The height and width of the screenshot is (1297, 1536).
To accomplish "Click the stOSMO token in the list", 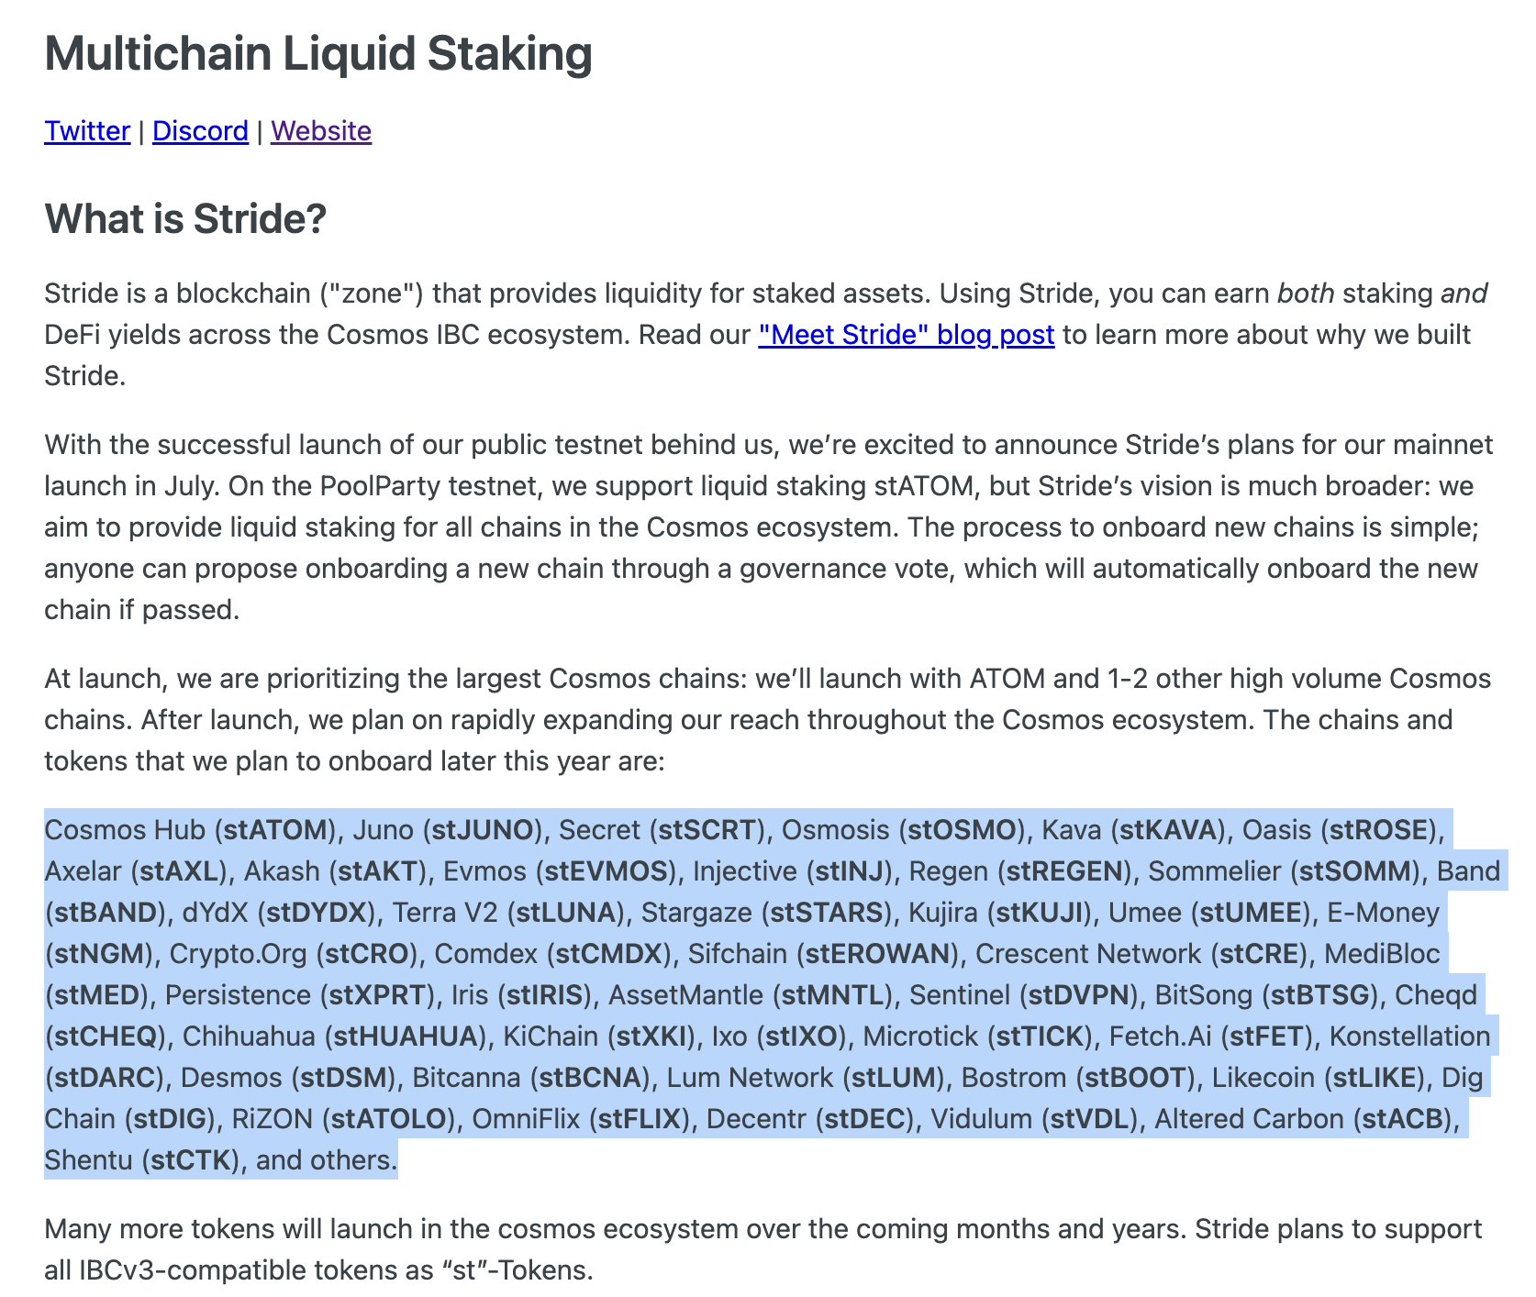I will point(962,830).
